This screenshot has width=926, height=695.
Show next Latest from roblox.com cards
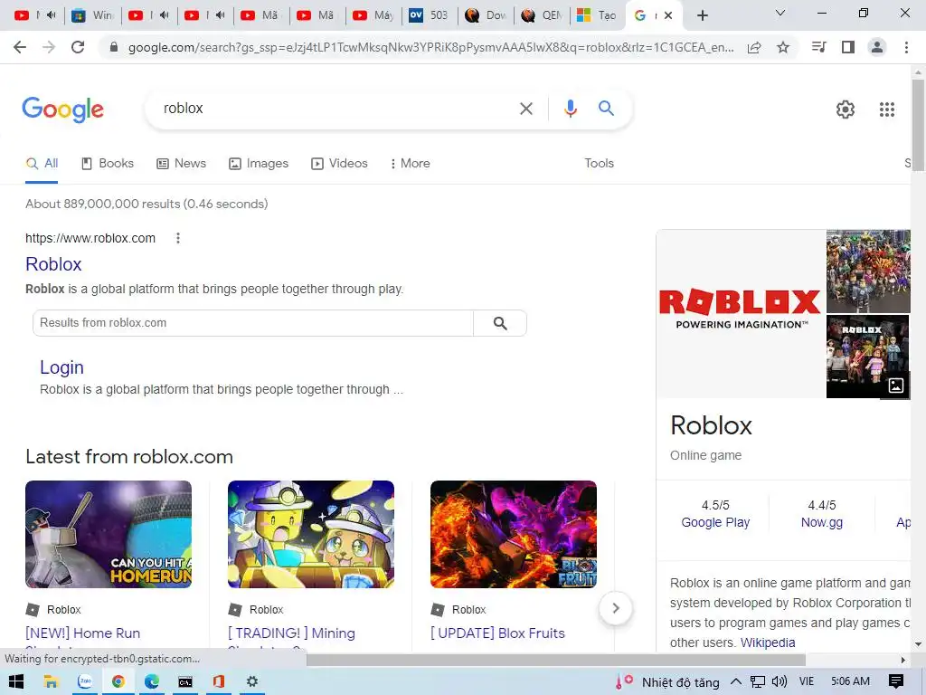pyautogui.click(x=615, y=608)
